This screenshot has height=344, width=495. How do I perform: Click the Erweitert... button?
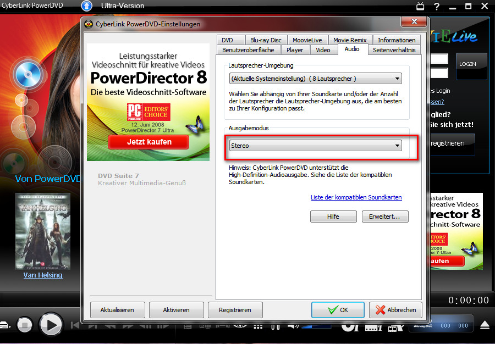pyautogui.click(x=385, y=217)
